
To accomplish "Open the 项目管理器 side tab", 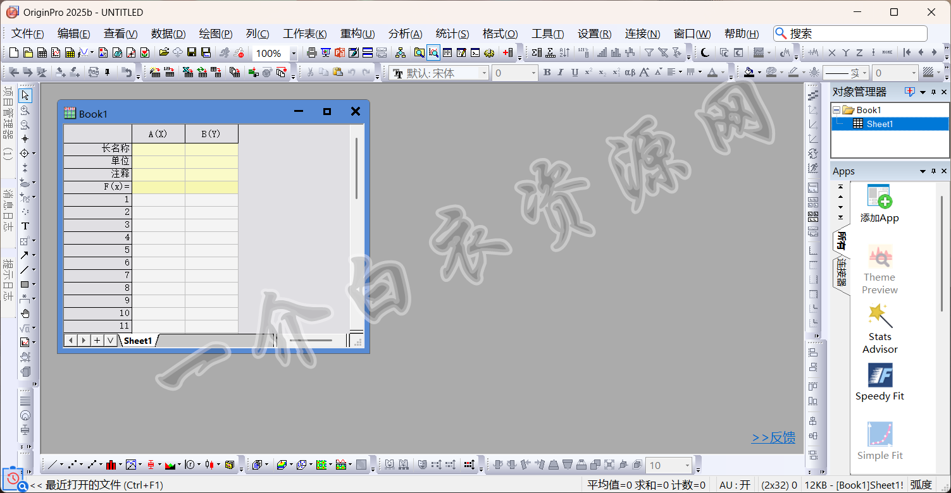I will 8,123.
